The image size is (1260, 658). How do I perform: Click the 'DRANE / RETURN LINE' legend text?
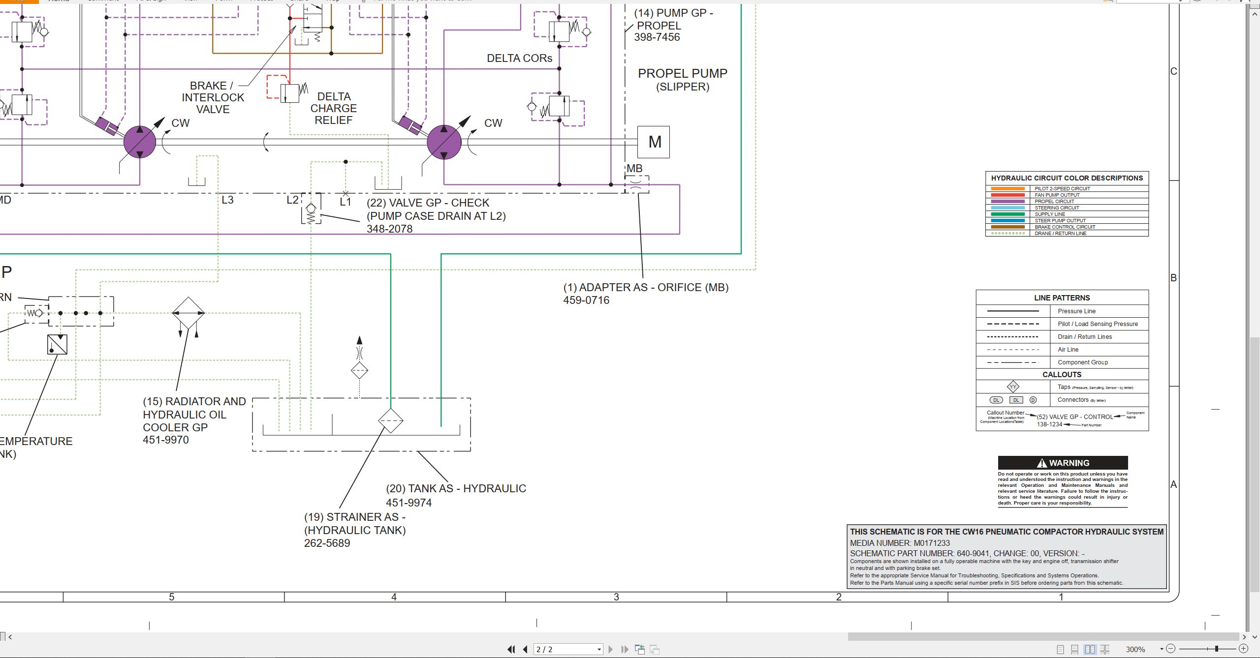coord(1061,234)
